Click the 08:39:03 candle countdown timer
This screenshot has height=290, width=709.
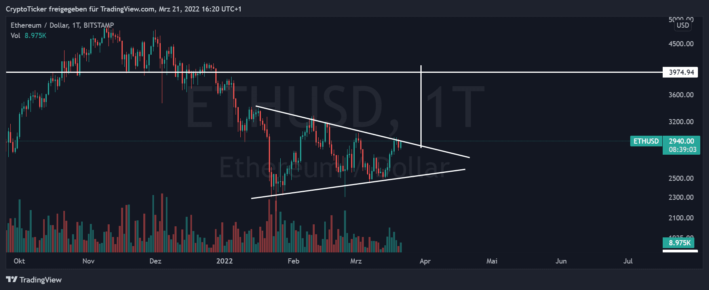(682, 150)
